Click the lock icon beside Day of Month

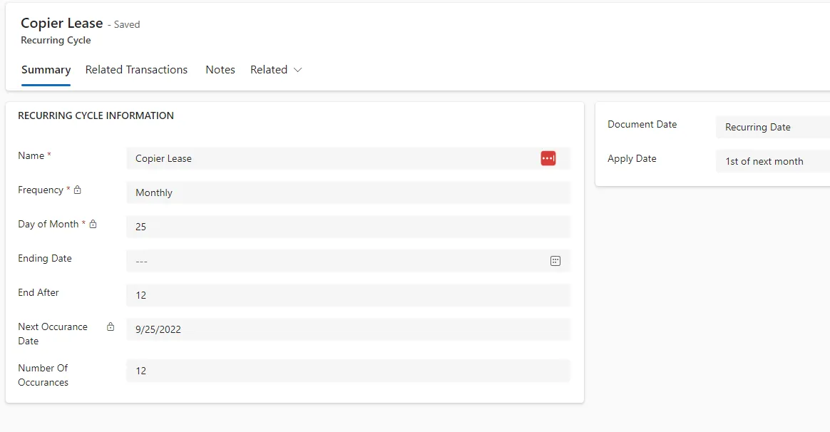93,224
